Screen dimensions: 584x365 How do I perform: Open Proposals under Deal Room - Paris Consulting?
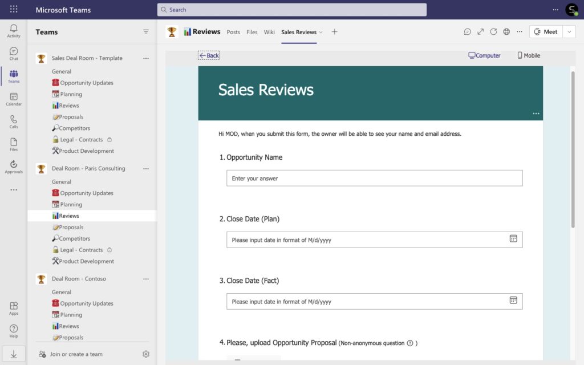(68, 227)
